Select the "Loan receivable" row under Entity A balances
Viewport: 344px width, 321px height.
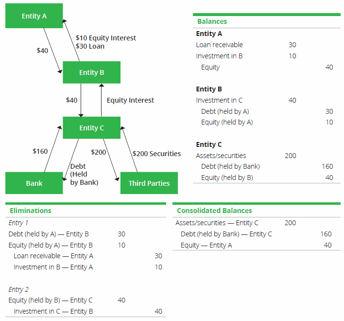click(219, 45)
